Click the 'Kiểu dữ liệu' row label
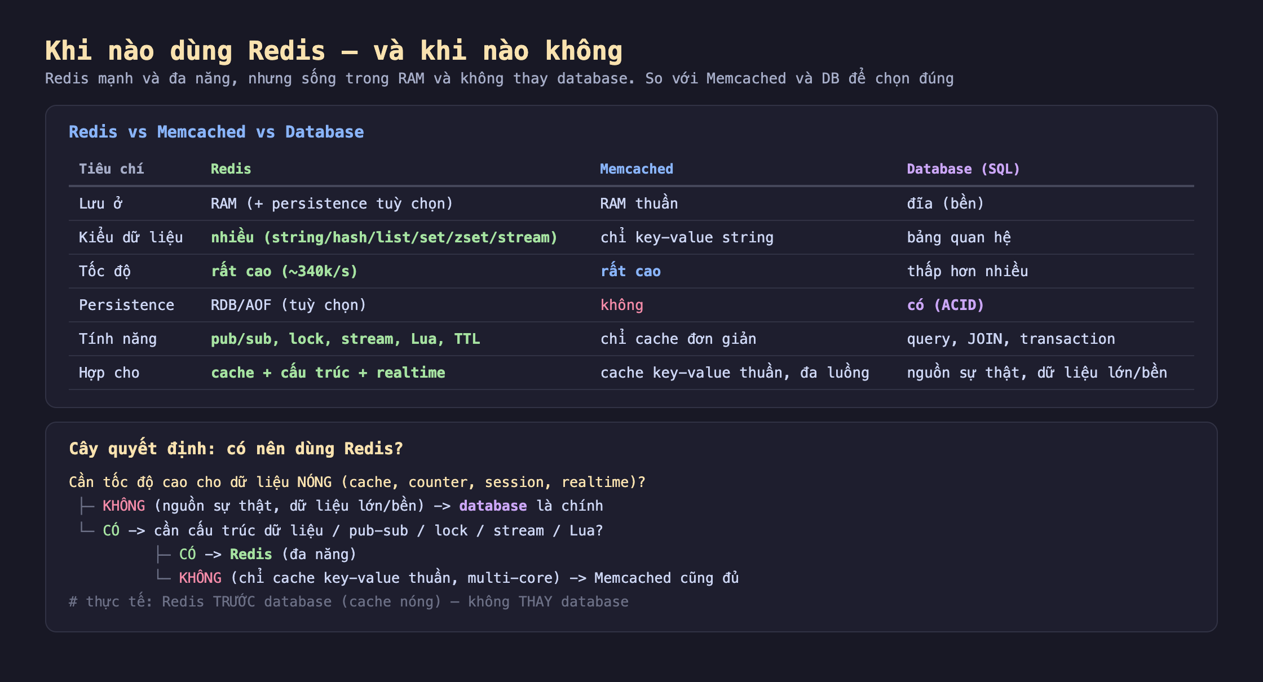Viewport: 1263px width, 682px height. [x=131, y=237]
